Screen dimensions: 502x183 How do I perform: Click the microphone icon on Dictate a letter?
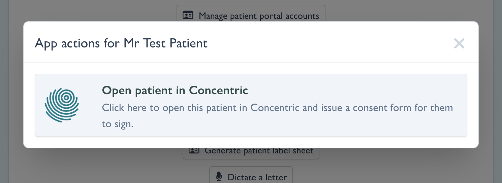pos(219,177)
